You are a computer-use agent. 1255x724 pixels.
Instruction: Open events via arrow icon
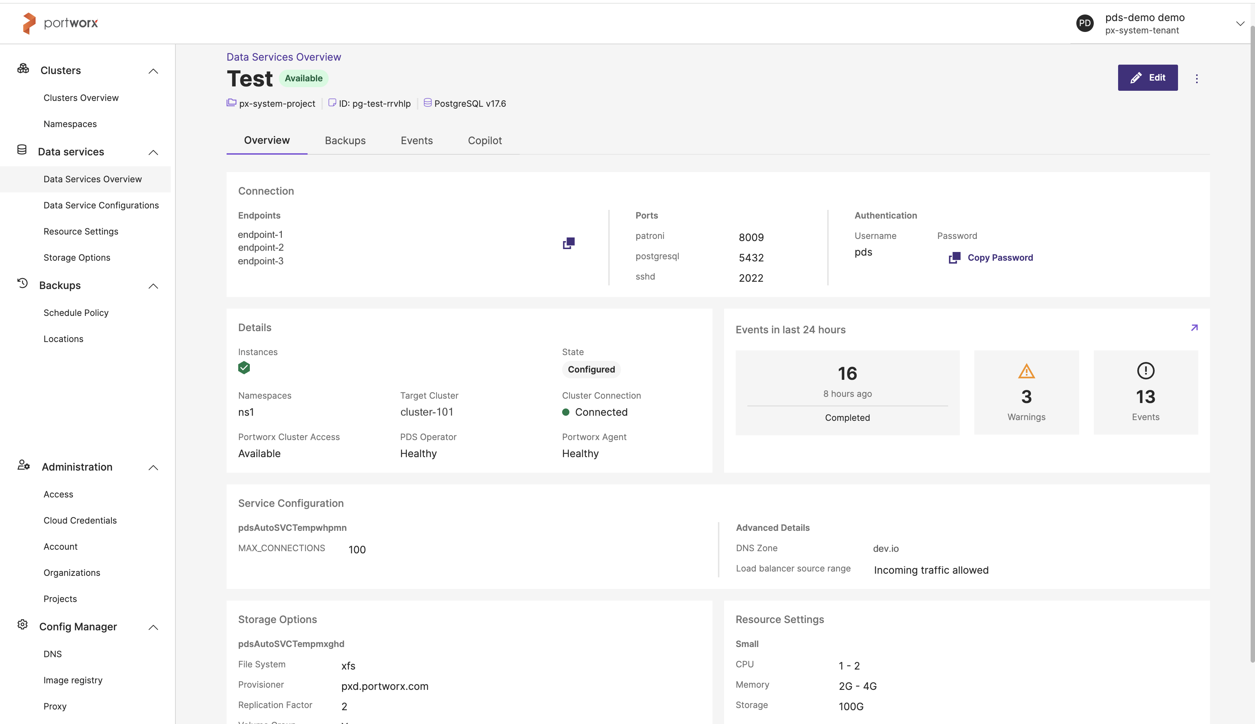pyautogui.click(x=1194, y=328)
